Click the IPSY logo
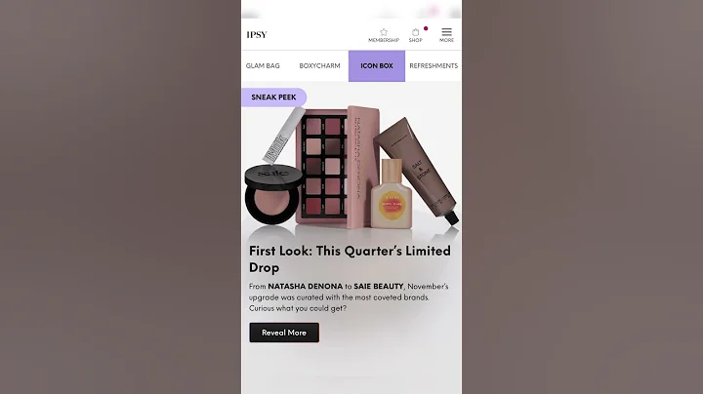The height and width of the screenshot is (394, 703). [257, 34]
